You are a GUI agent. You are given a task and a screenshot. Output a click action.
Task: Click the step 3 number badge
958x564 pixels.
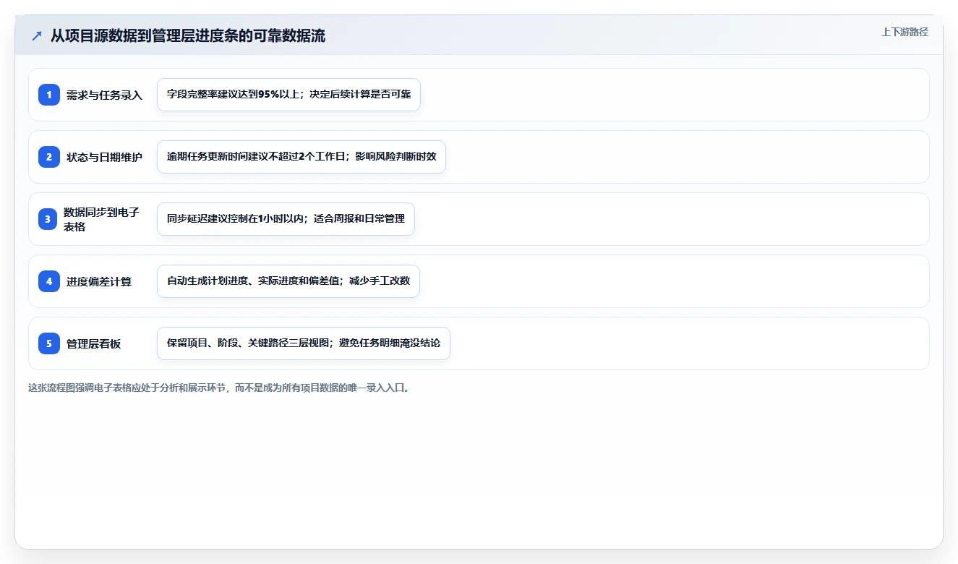(x=49, y=219)
